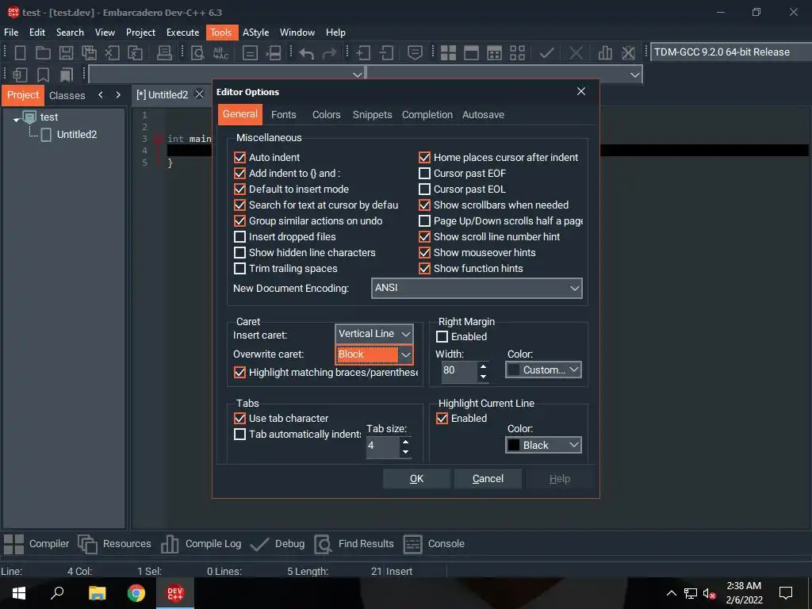Screen dimensions: 812x609
Task: Open the Insert caret Vertical Line dropdown
Action: (374, 334)
